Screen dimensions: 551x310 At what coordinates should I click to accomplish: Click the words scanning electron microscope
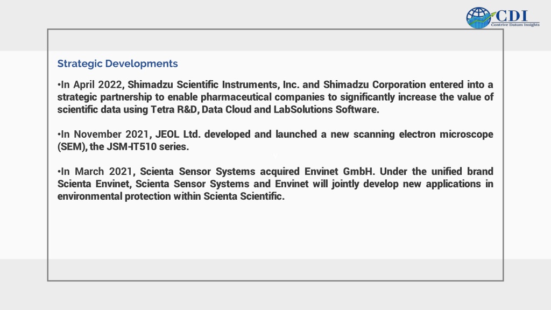[423, 134]
